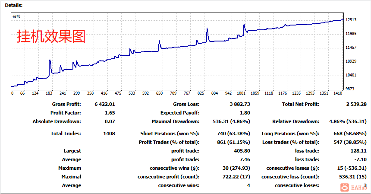Select average loss trade value -7.10

click(360, 159)
